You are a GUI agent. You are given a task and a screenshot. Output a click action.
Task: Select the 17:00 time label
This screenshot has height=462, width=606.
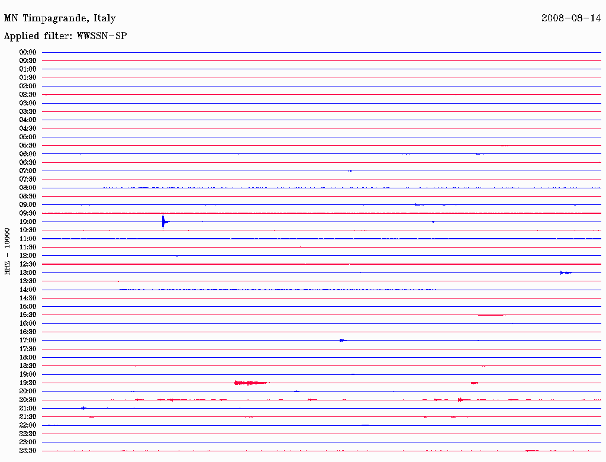[x=28, y=341]
